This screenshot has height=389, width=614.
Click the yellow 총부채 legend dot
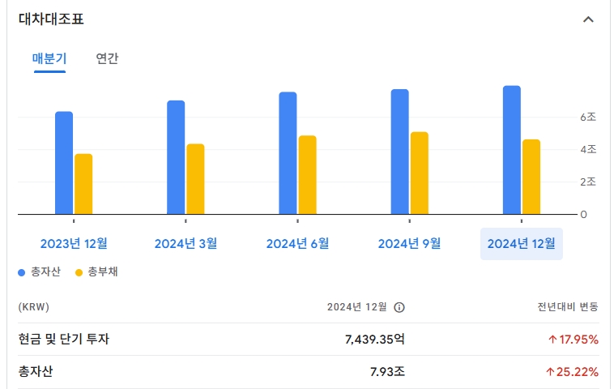79,272
